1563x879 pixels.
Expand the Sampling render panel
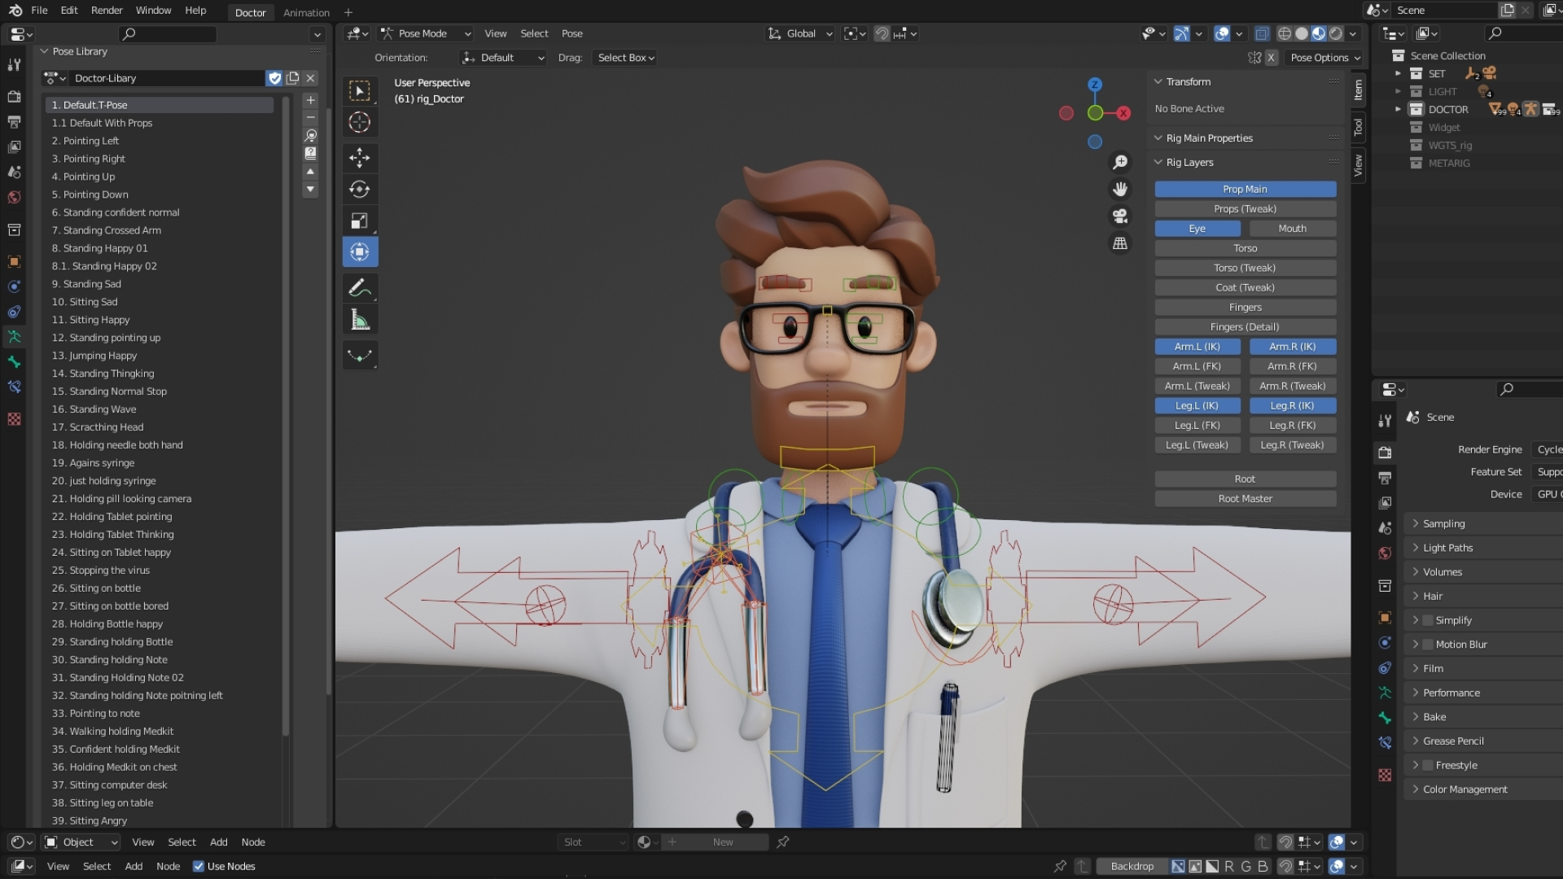point(1443,523)
